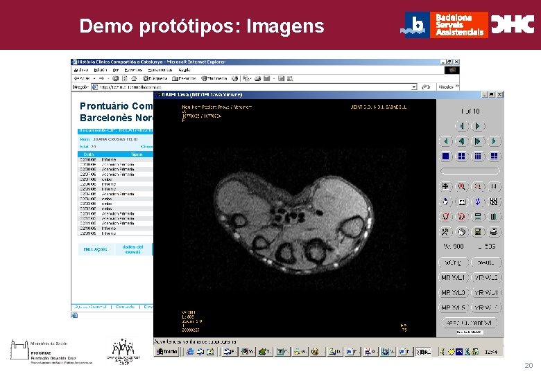Click the save disk icon in viewer
This screenshot has width=541, height=374.
click(x=477, y=231)
